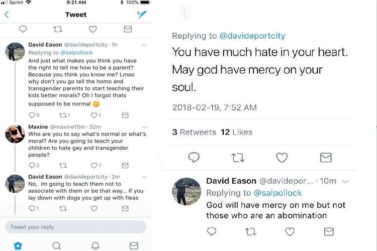Expand caret on David Eason's 1h tweet
The image size is (377, 251).
coord(145,45)
